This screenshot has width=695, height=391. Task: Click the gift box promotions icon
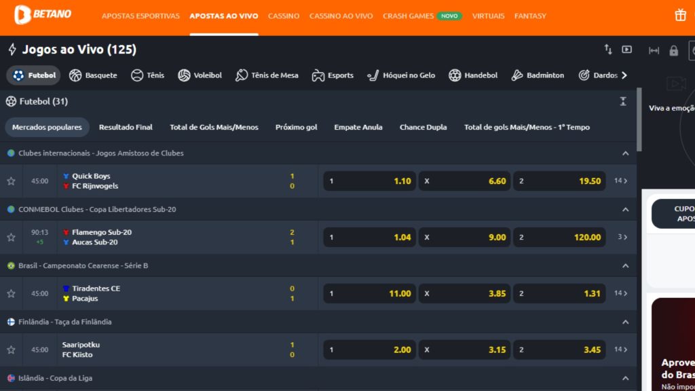(x=680, y=16)
